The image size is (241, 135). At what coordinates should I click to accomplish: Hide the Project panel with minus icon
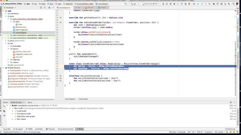click(53, 7)
